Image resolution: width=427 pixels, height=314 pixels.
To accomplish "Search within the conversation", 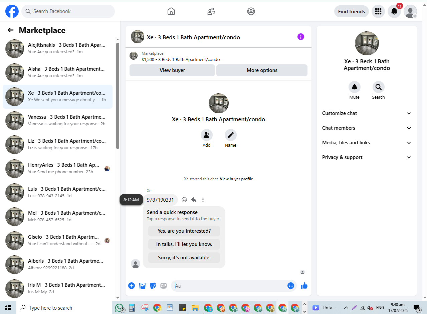I will 378,87.
